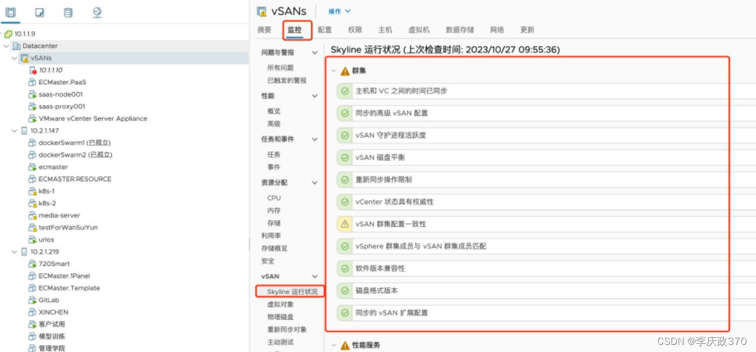Open the '操作' actions dropdown

click(340, 11)
